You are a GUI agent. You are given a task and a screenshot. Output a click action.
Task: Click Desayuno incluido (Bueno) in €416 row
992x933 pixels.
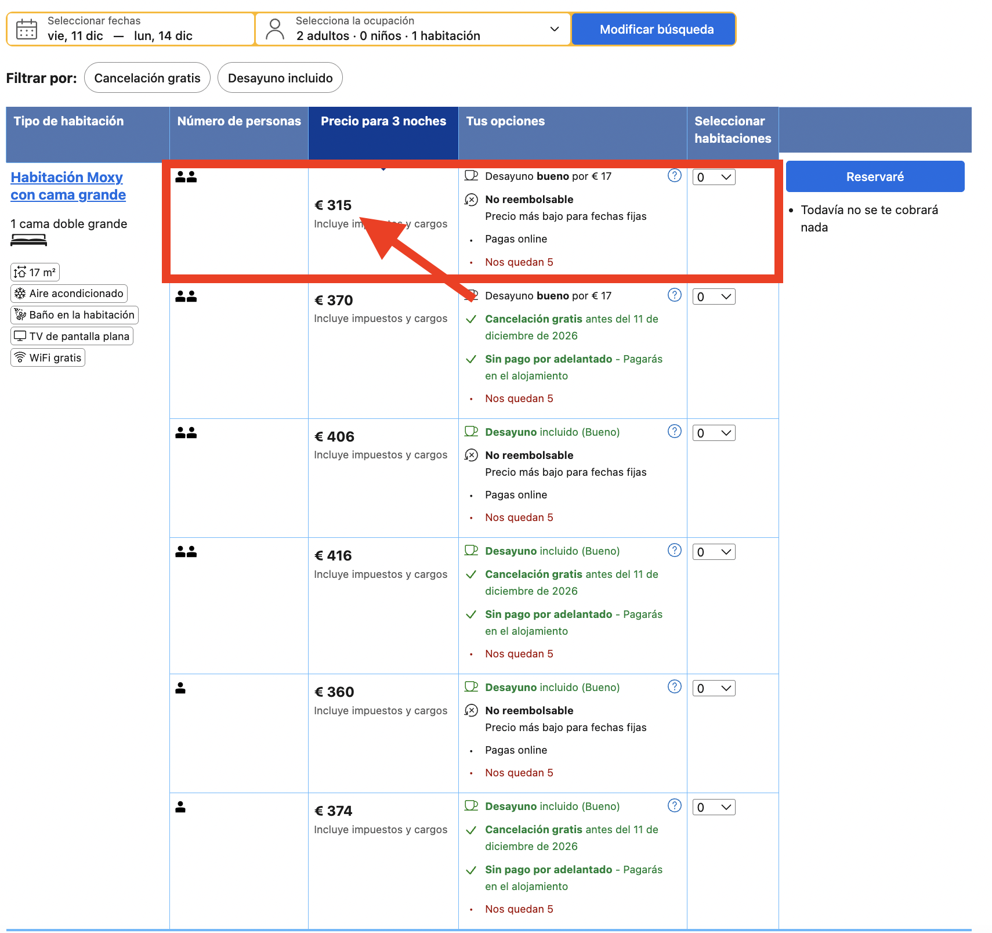(x=552, y=551)
